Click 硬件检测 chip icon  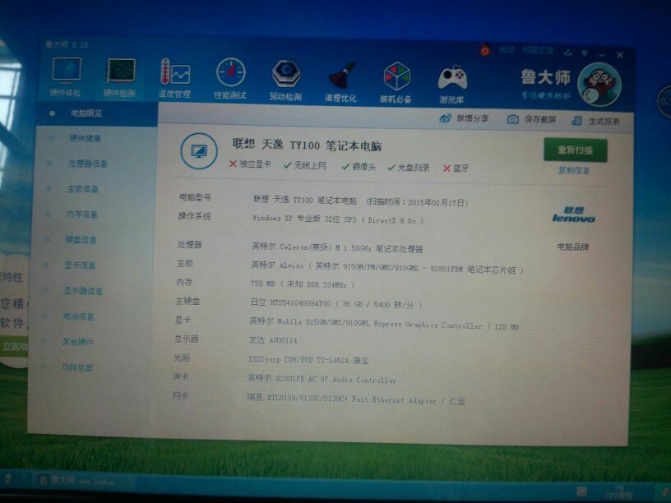(120, 77)
